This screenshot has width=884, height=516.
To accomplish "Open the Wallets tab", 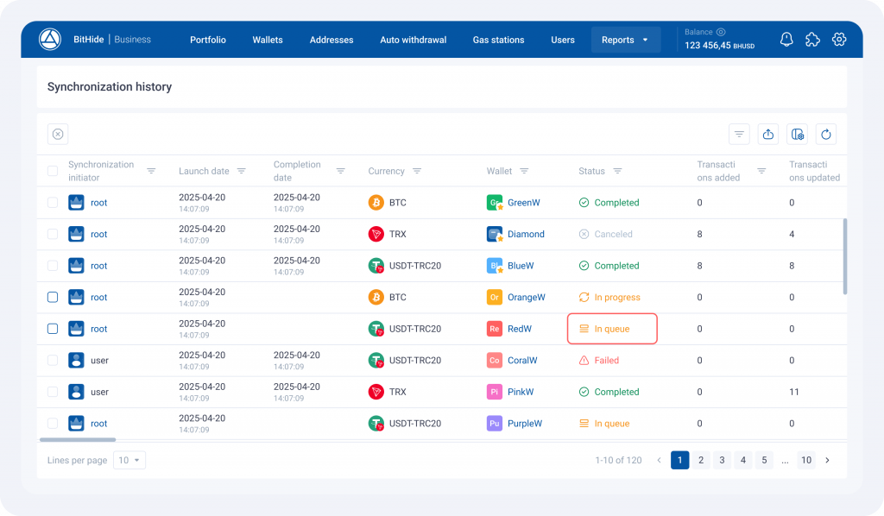I will (268, 40).
